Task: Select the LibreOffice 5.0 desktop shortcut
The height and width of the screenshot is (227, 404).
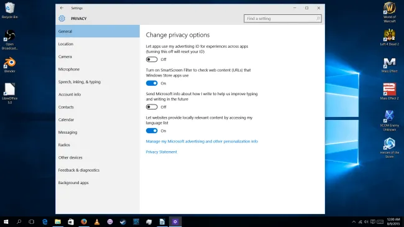Action: [10, 93]
